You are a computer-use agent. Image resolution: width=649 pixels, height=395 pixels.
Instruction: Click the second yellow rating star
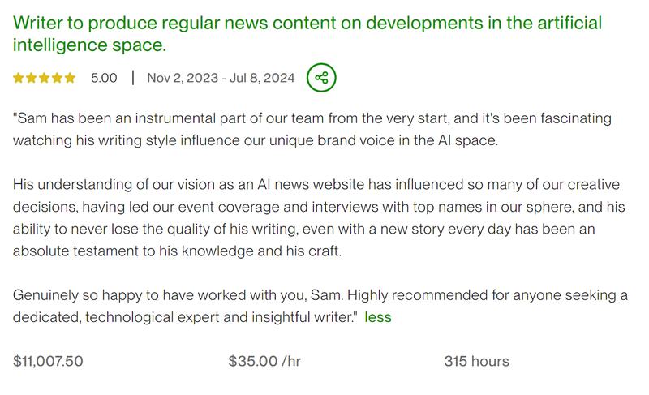click(x=32, y=79)
